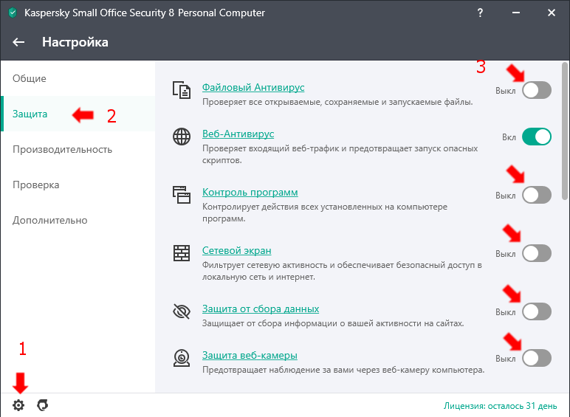This screenshot has height=417, width=570.
Task: Select the Общие settings section
Action: coord(78,78)
